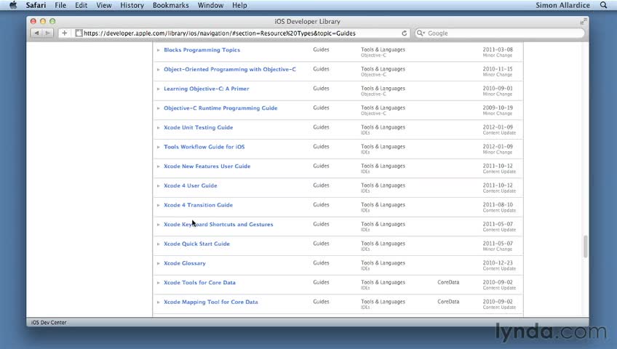Open the File menu

point(60,5)
